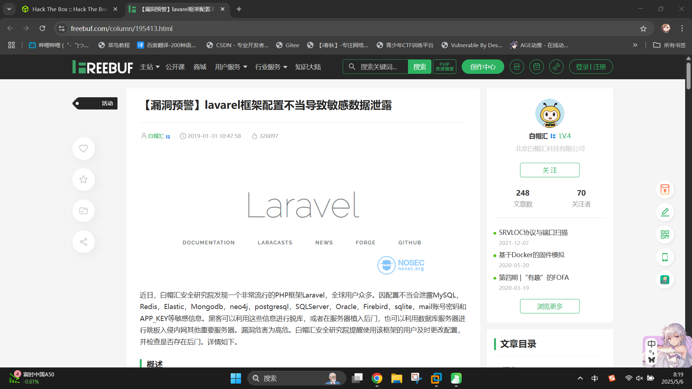Click the author link 白帽汇 under title
This screenshot has width=692, height=389.
pos(156,136)
